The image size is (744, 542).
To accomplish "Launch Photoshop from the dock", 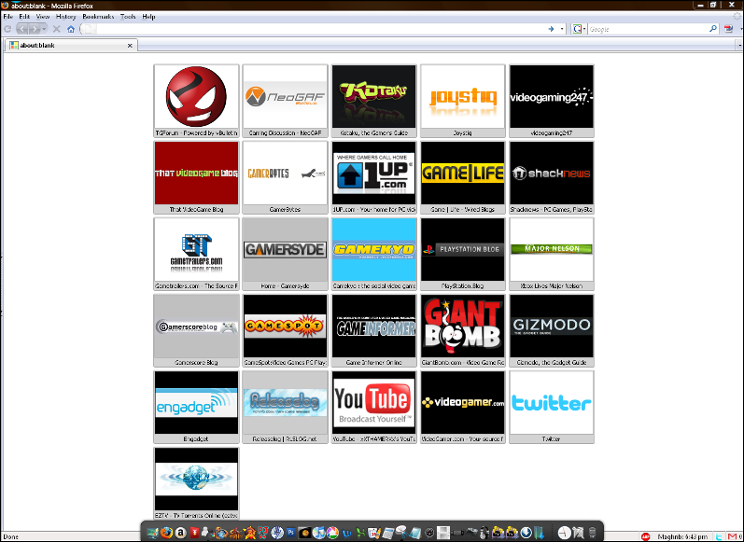I will point(291,533).
